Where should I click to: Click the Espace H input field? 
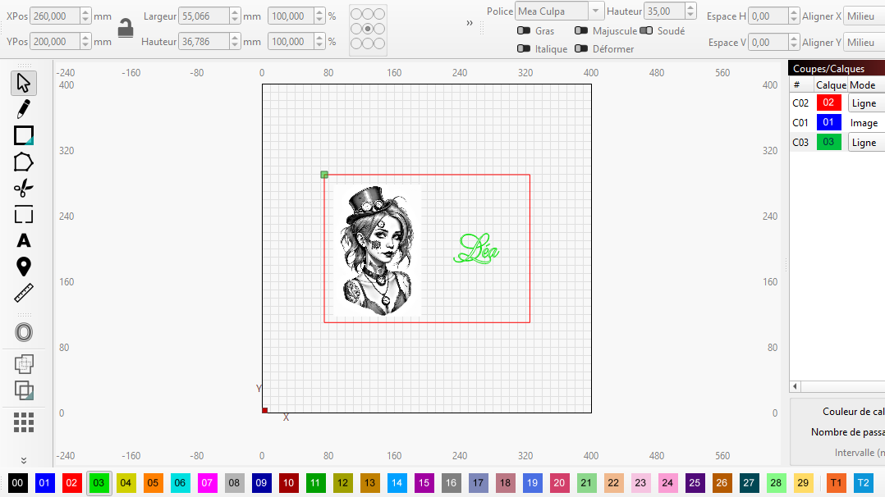tap(768, 16)
